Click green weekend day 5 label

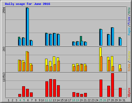click(24, 100)
